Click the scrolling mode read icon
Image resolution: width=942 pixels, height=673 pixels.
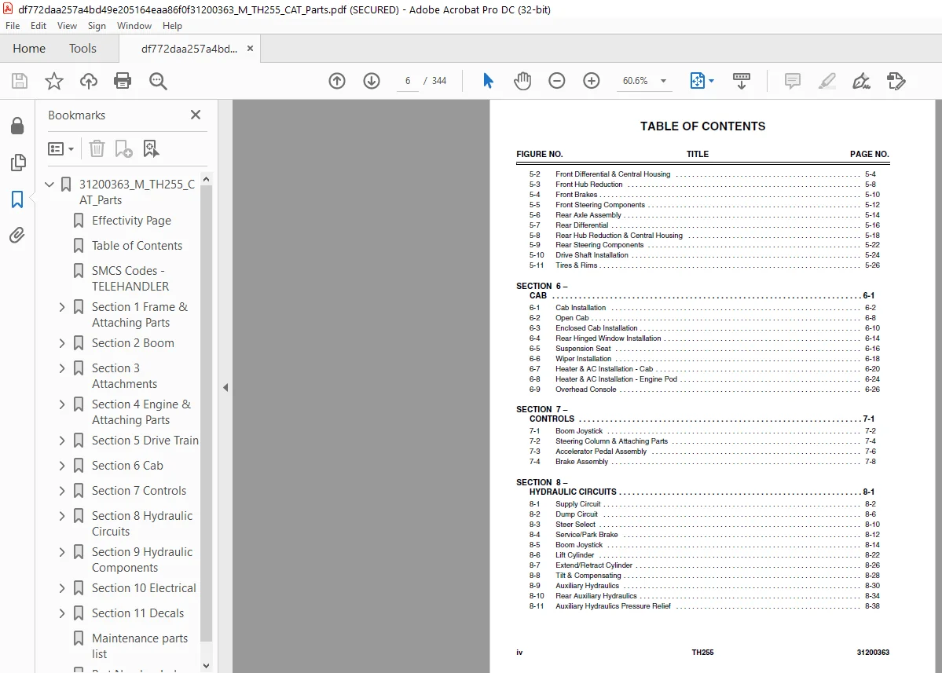tap(742, 81)
